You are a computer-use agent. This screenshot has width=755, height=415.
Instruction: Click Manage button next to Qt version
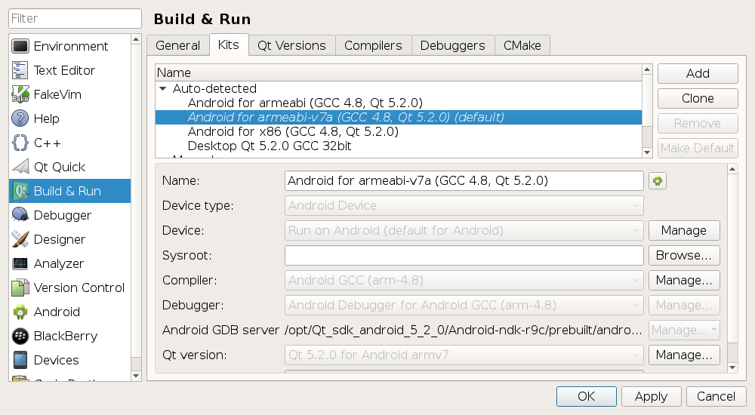[684, 355]
